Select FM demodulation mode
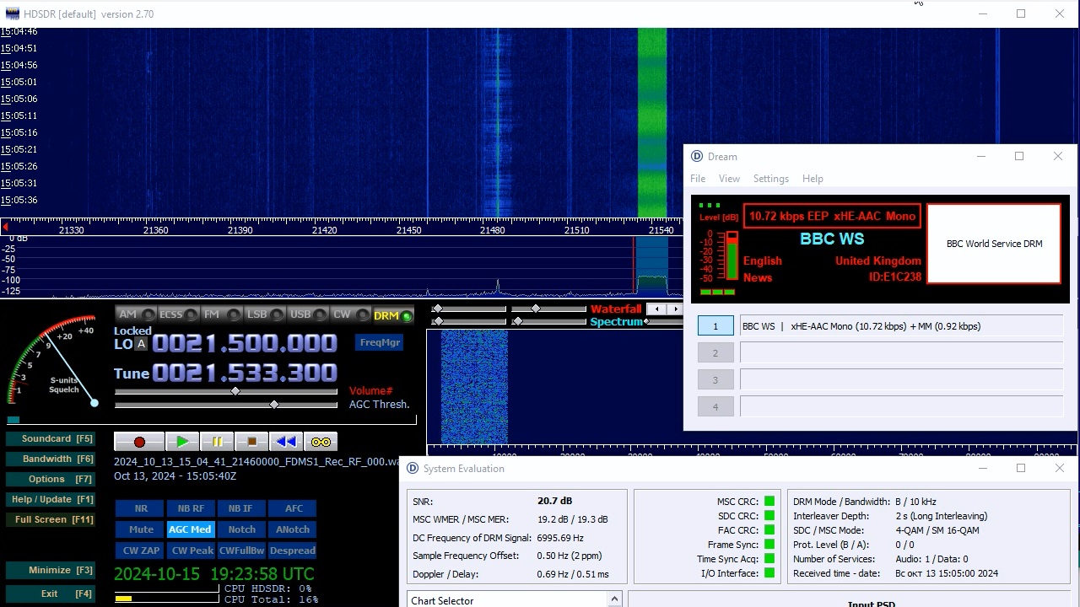This screenshot has height=607, width=1080. coord(221,315)
